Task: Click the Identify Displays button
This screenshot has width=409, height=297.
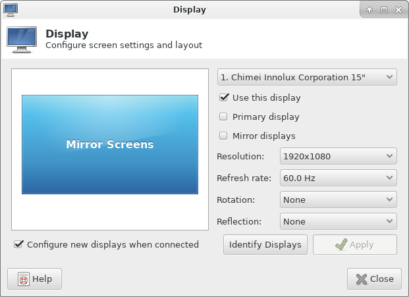Action: click(x=265, y=244)
